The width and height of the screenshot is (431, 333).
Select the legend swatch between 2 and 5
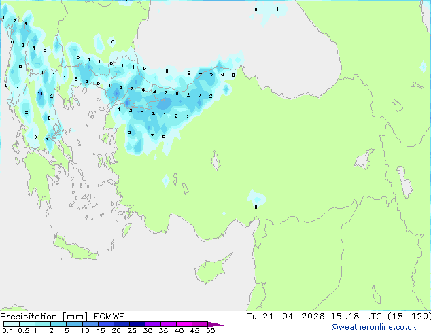click(58, 324)
